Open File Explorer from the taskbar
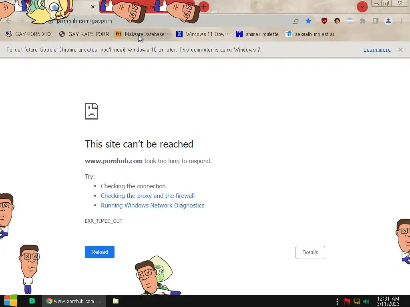The height and width of the screenshot is (307, 410). click(x=116, y=301)
